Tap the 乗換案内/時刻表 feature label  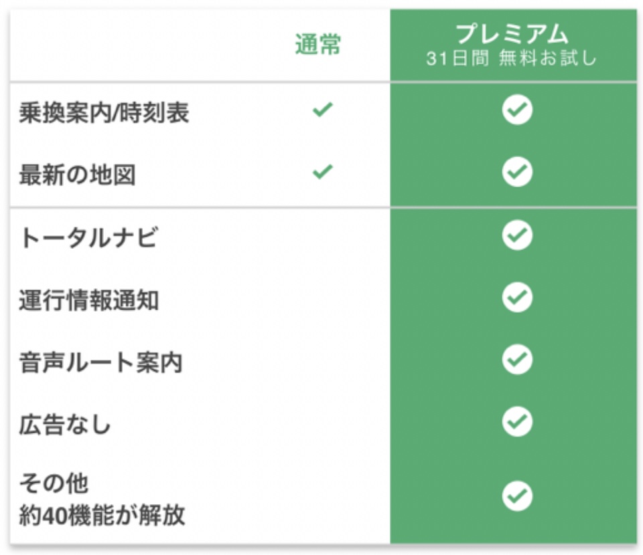click(104, 112)
